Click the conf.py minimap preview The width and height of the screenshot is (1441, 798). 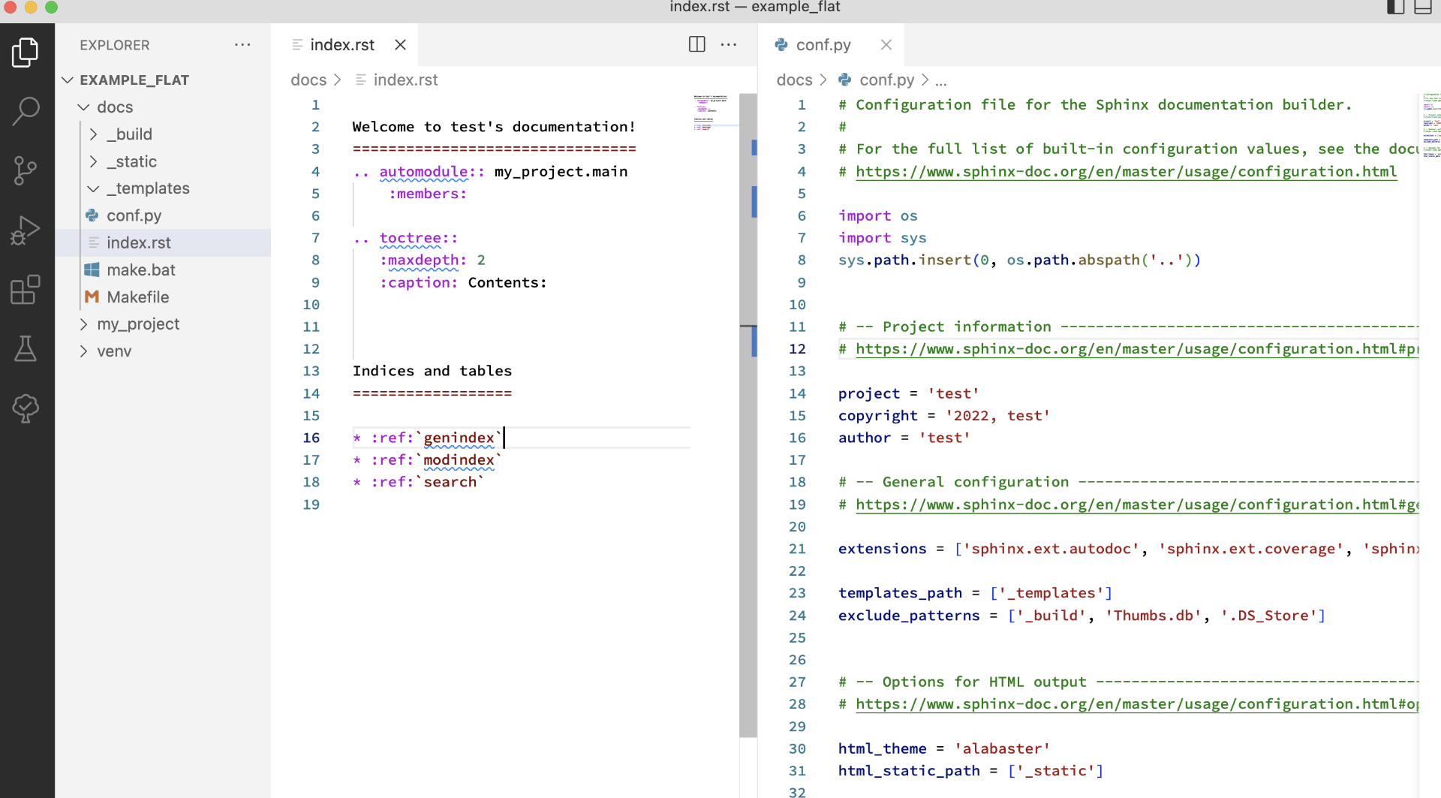1431,125
